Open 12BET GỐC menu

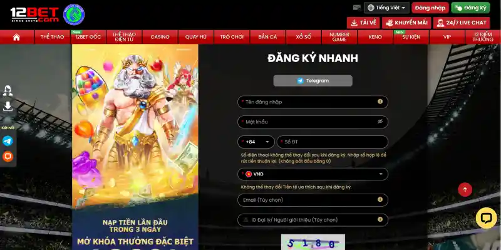pos(88,37)
